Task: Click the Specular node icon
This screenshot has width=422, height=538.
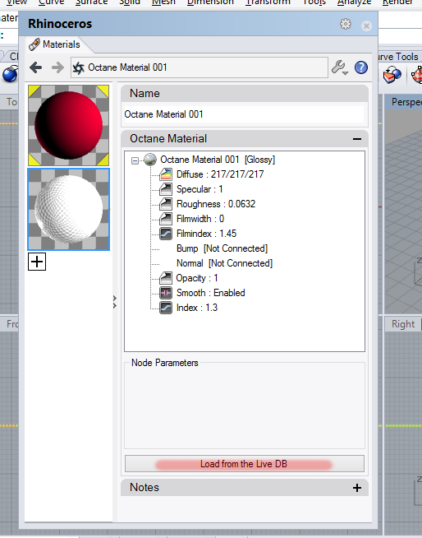Action: click(x=166, y=189)
